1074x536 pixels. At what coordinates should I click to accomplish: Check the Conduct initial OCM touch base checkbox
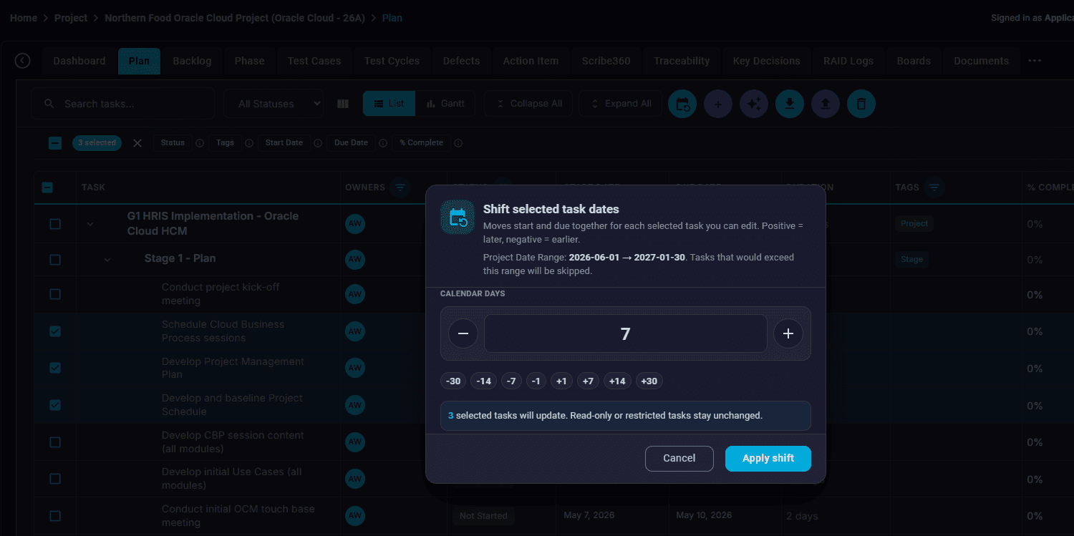[x=55, y=516]
